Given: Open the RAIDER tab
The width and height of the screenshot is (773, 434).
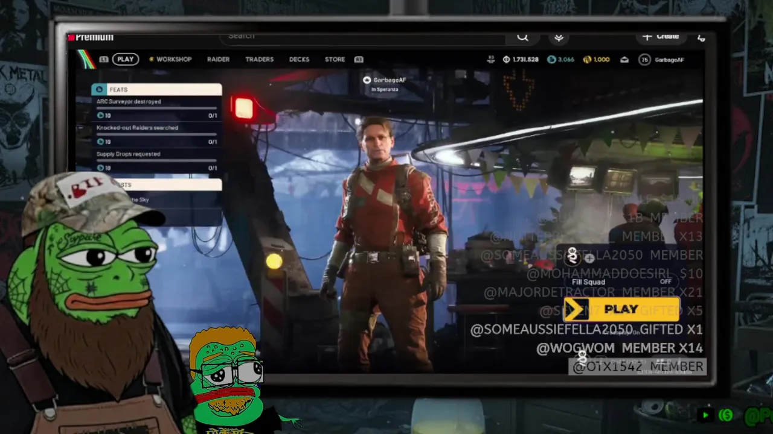Looking at the screenshot, I should click(218, 59).
